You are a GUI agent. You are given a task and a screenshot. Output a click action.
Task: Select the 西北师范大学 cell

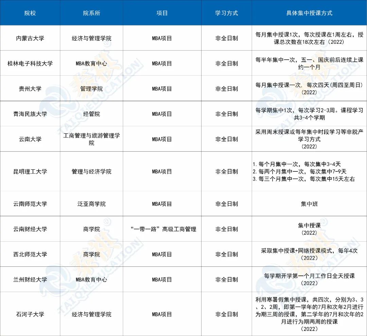pyautogui.click(x=30, y=254)
